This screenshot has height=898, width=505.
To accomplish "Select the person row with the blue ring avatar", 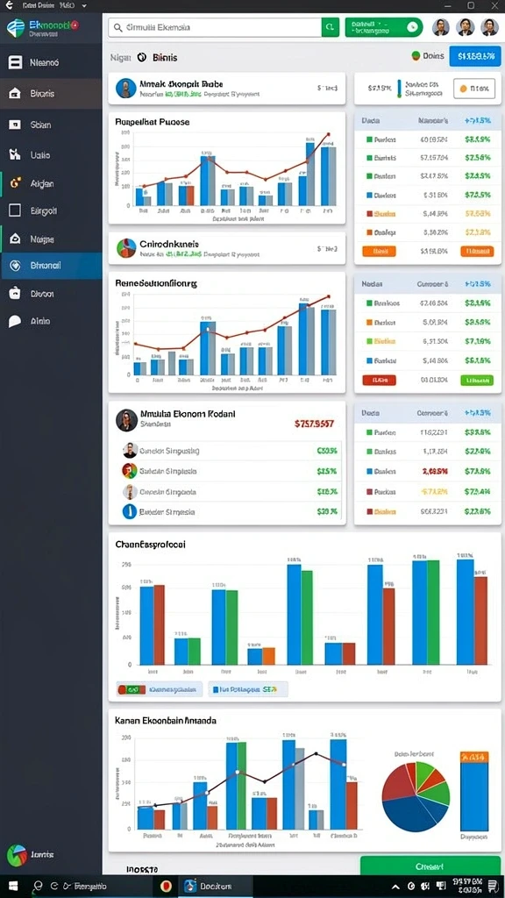I will coord(231,511).
